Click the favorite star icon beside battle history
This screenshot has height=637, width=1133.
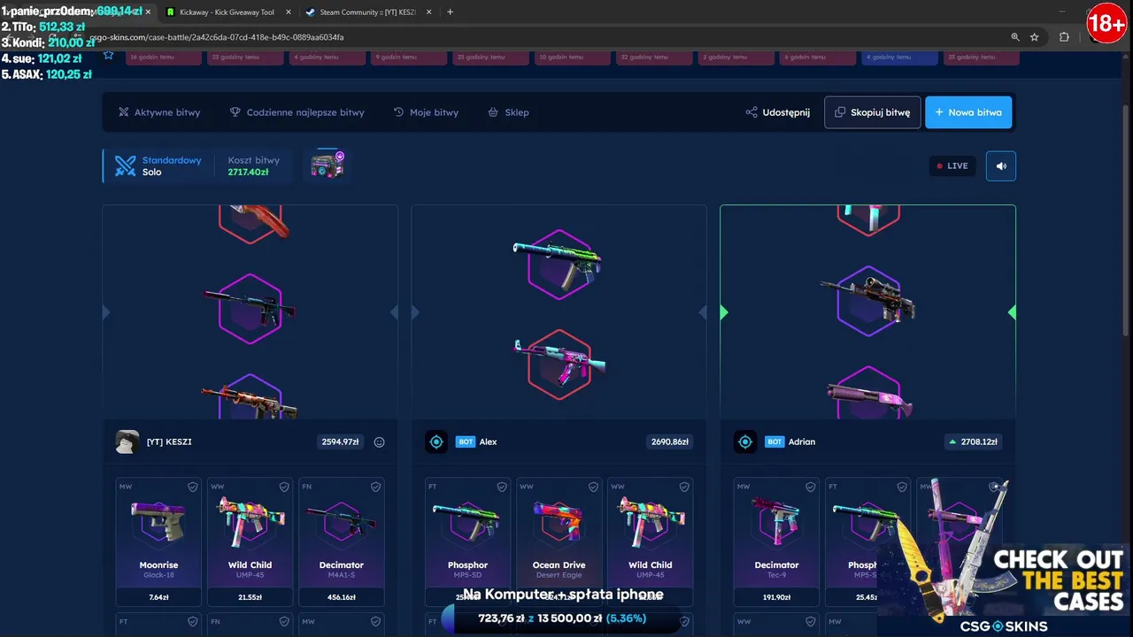(x=108, y=55)
